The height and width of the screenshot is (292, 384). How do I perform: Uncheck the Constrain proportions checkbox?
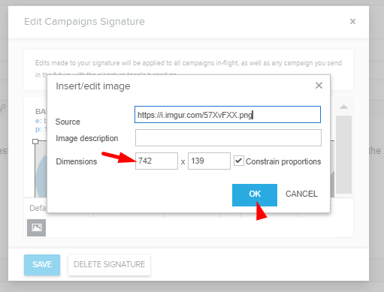pyautogui.click(x=239, y=161)
